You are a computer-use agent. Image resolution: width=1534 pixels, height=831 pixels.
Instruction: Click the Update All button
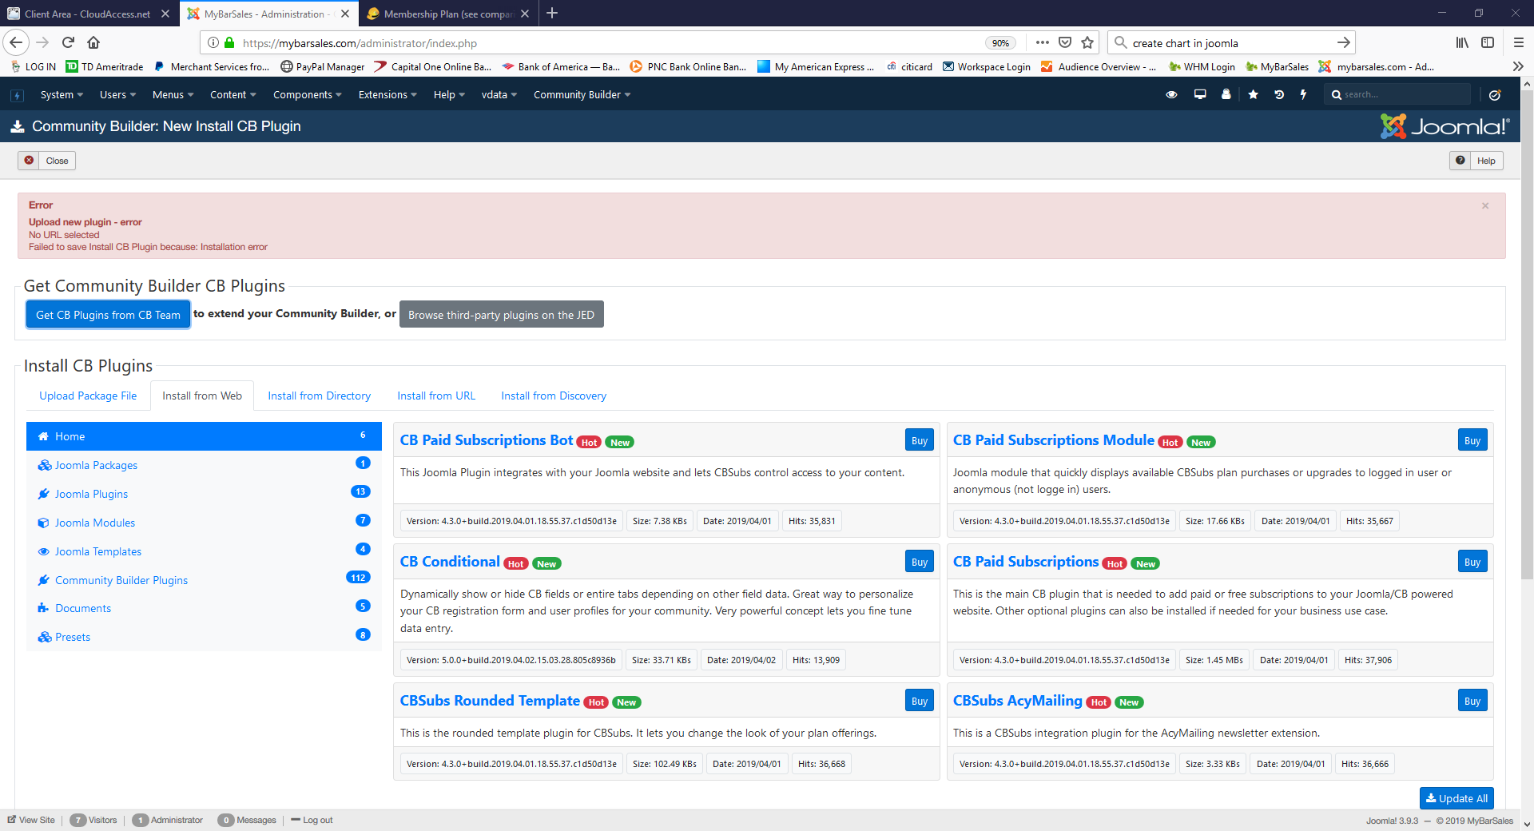pos(1457,798)
